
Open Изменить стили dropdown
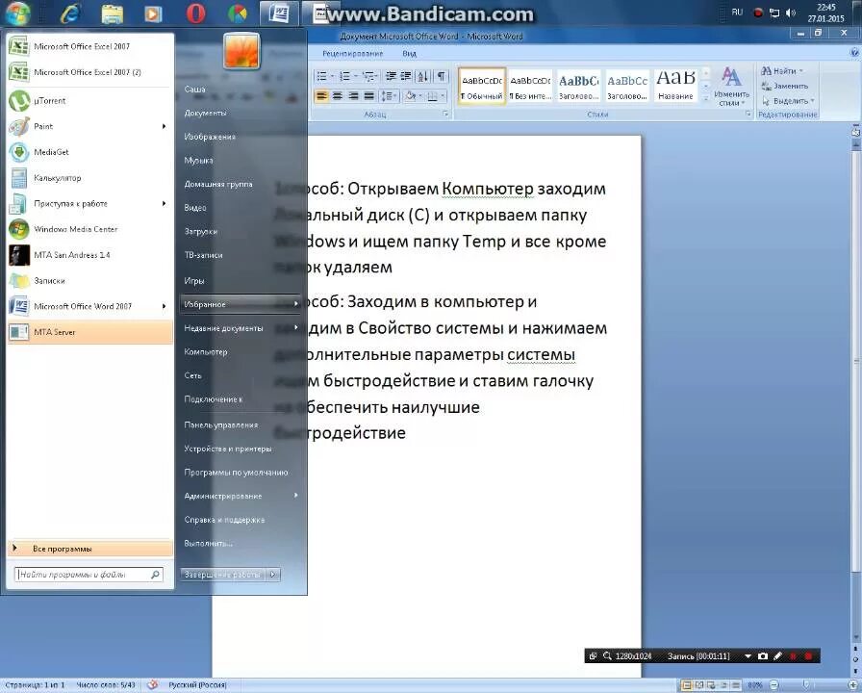pyautogui.click(x=731, y=87)
